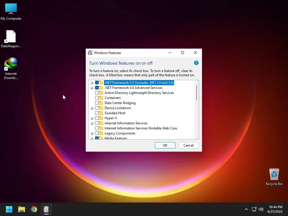Select the '.NET Framework 3.5 (includes .NET 2.0 and 3.0)' row
This screenshot has height=216, width=288.
point(139,83)
